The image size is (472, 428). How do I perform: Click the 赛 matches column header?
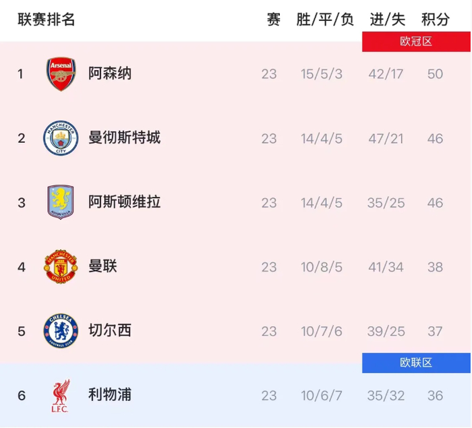point(273,20)
